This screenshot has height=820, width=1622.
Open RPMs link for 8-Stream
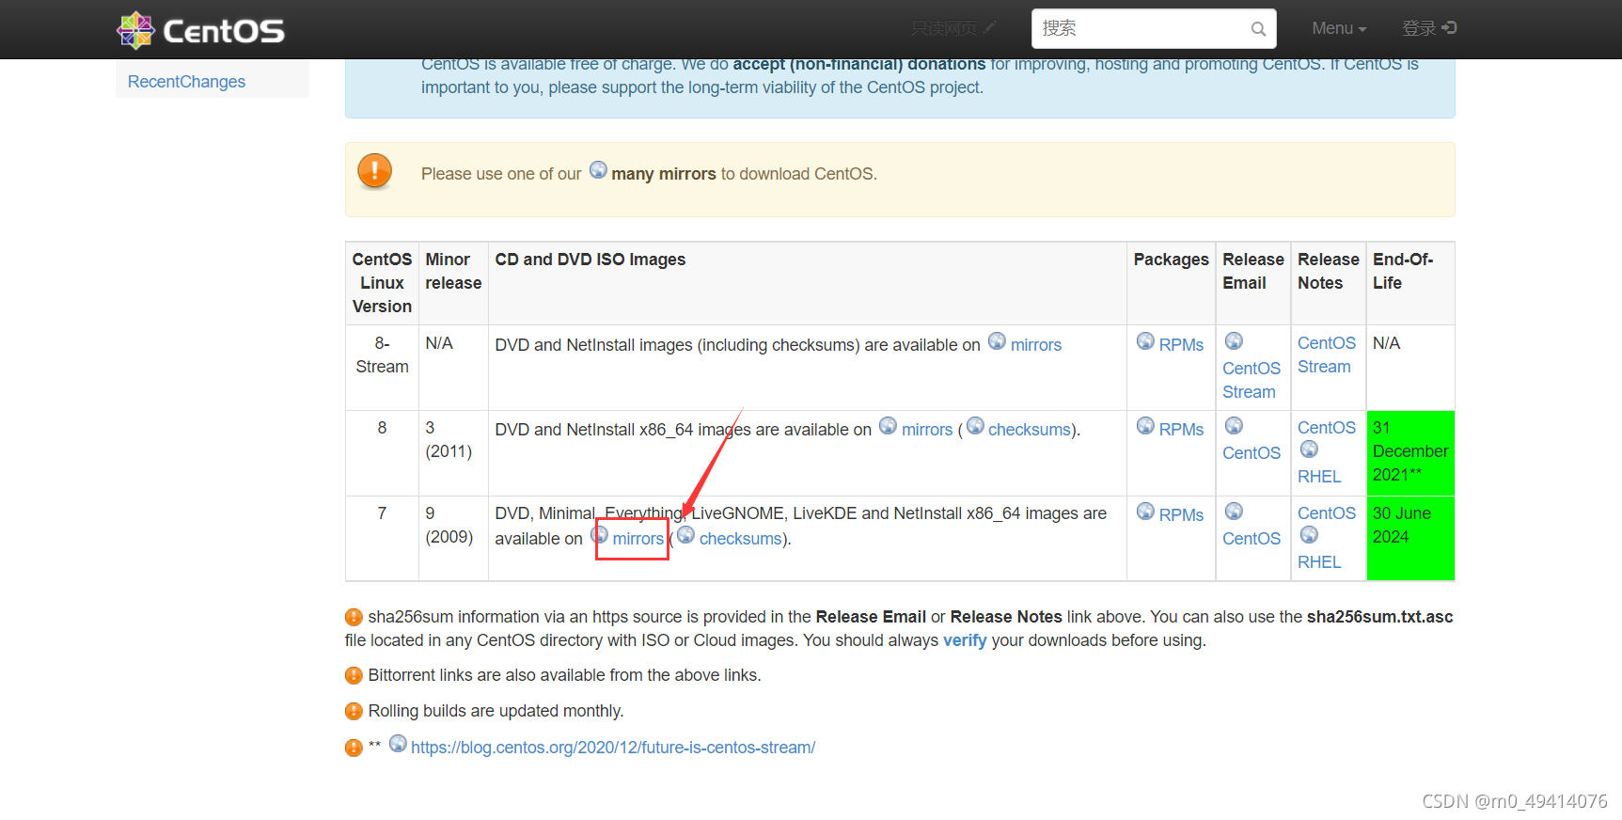click(1181, 345)
